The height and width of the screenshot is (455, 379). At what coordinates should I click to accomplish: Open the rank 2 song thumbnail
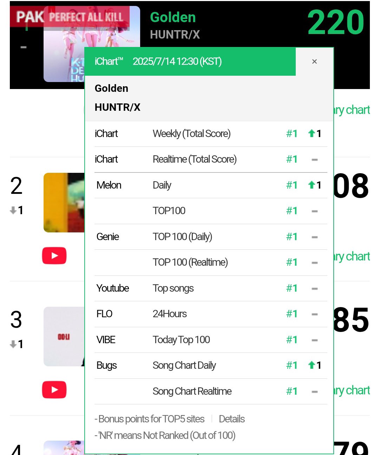(x=64, y=202)
